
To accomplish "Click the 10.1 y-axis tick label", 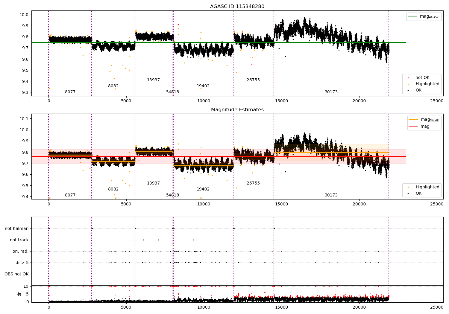I will coord(24,119).
